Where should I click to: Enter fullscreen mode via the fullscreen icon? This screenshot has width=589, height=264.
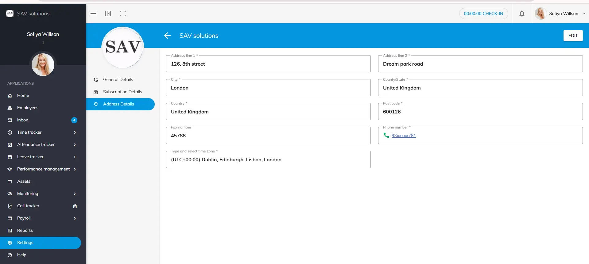point(123,13)
